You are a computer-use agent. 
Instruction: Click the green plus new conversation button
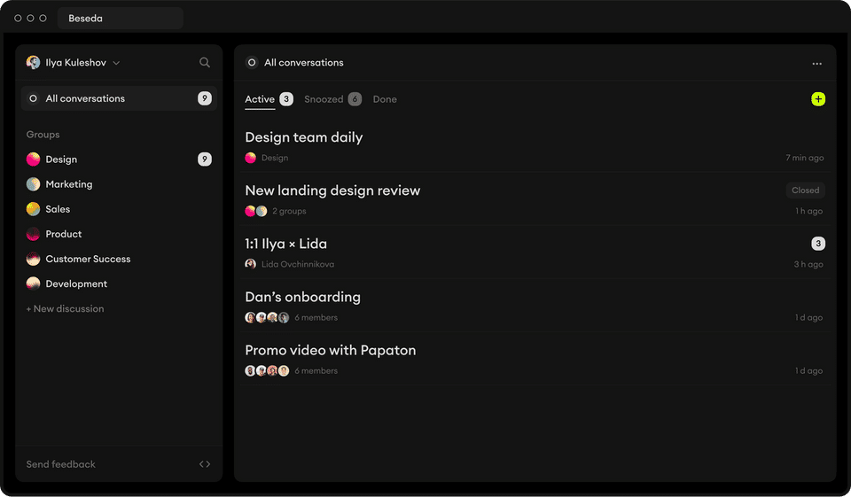point(818,99)
